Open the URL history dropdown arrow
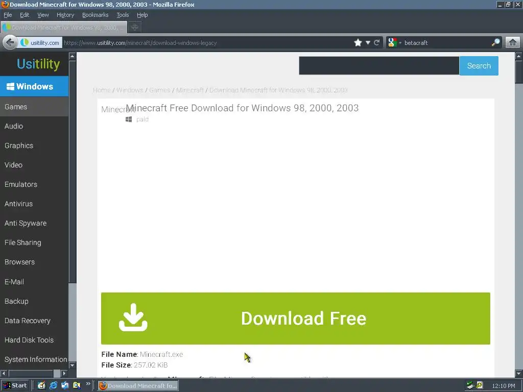523x392 pixels. pos(368,43)
